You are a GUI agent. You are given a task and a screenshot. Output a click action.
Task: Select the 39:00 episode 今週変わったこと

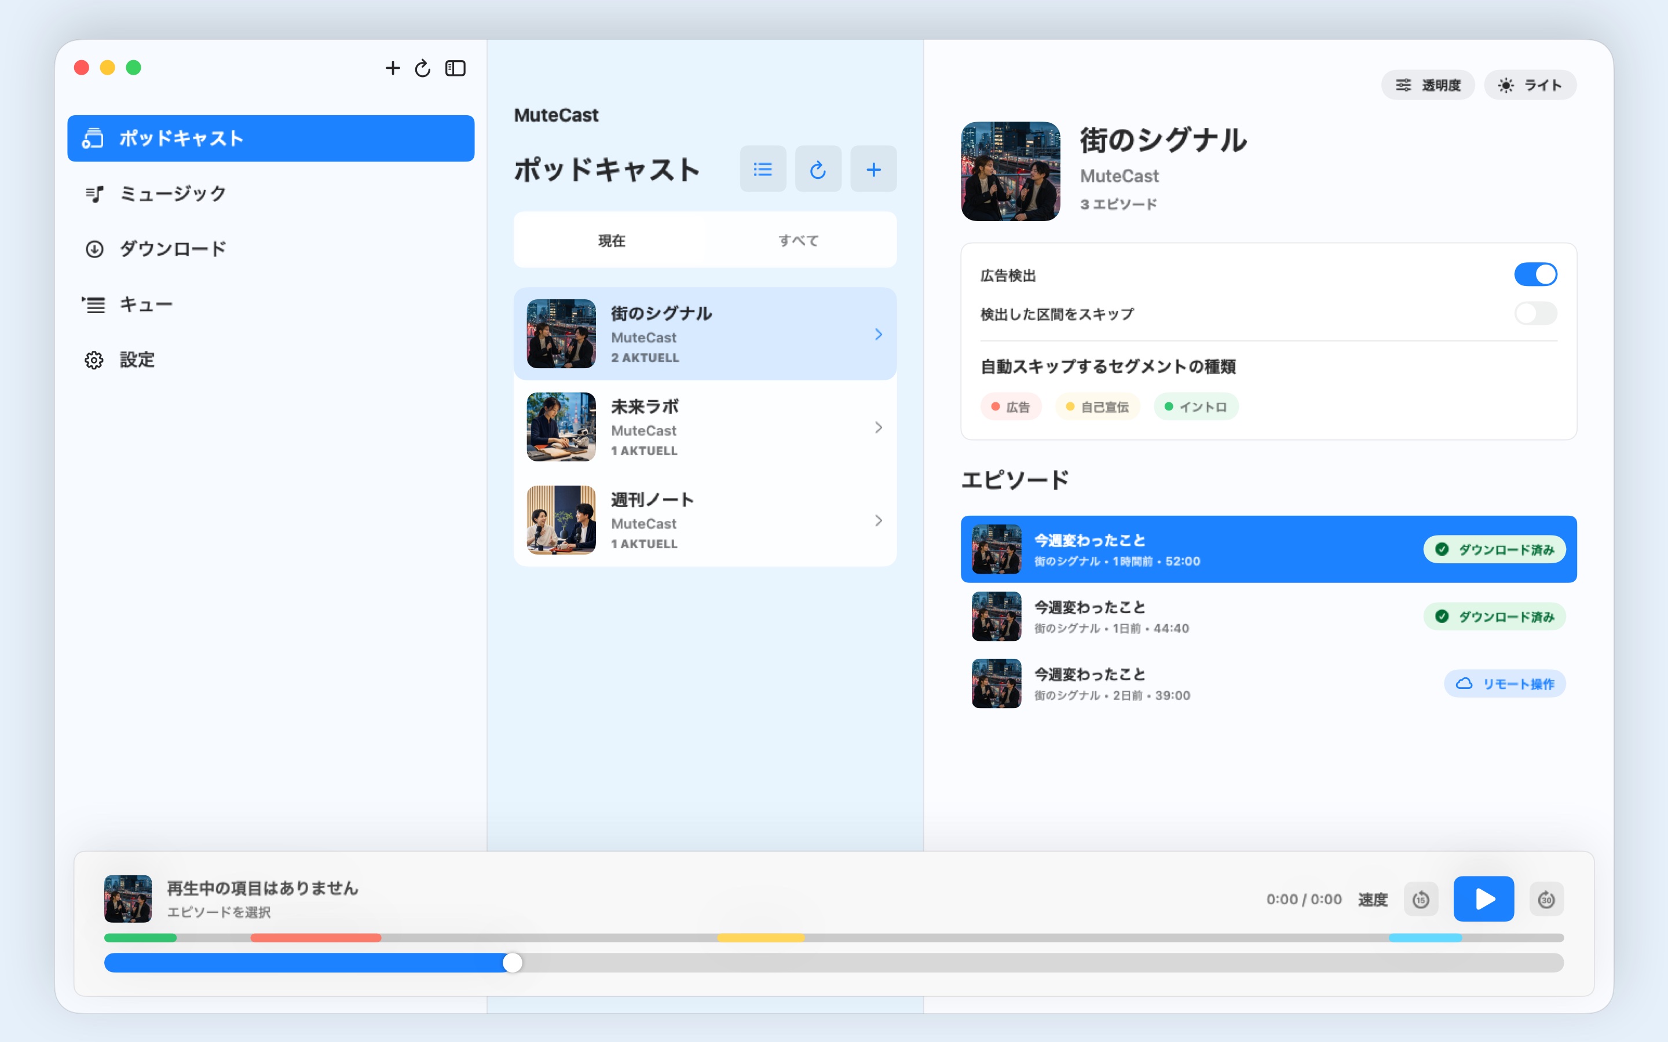tap(1268, 683)
